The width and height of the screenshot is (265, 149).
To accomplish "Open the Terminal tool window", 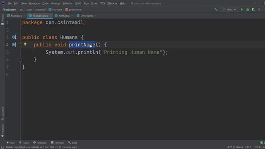I will (x=57, y=143).
